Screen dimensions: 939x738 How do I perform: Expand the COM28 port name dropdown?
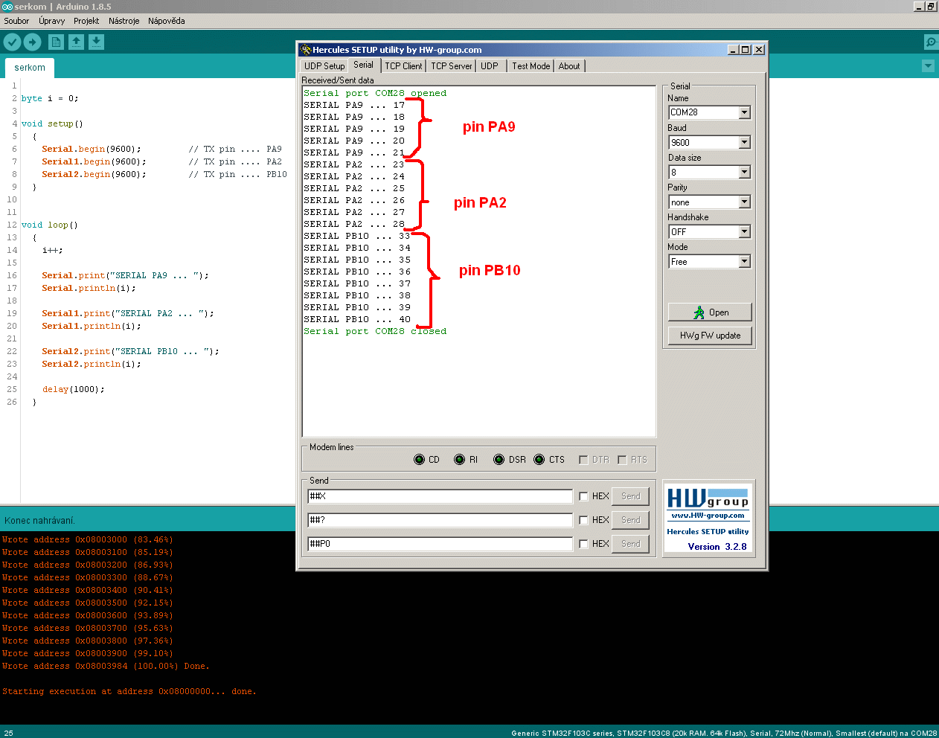[744, 112]
